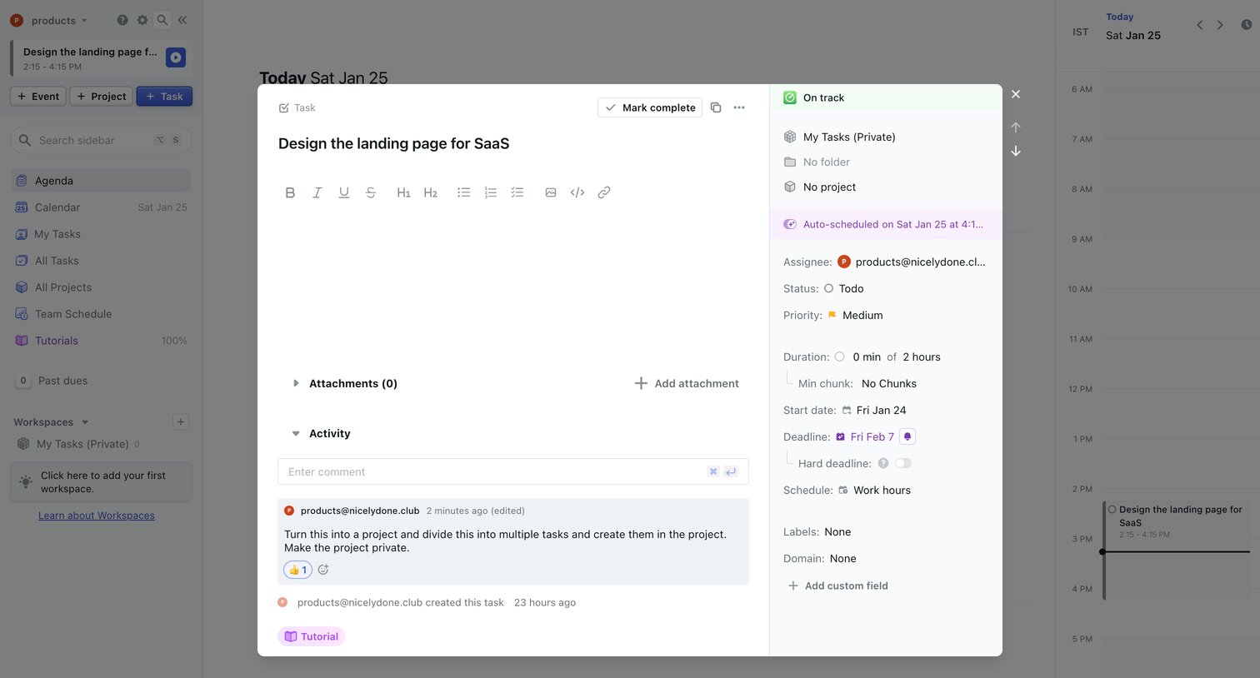The height and width of the screenshot is (678, 1260).
Task: Go to the previous task with the up arrow
Action: click(1015, 127)
